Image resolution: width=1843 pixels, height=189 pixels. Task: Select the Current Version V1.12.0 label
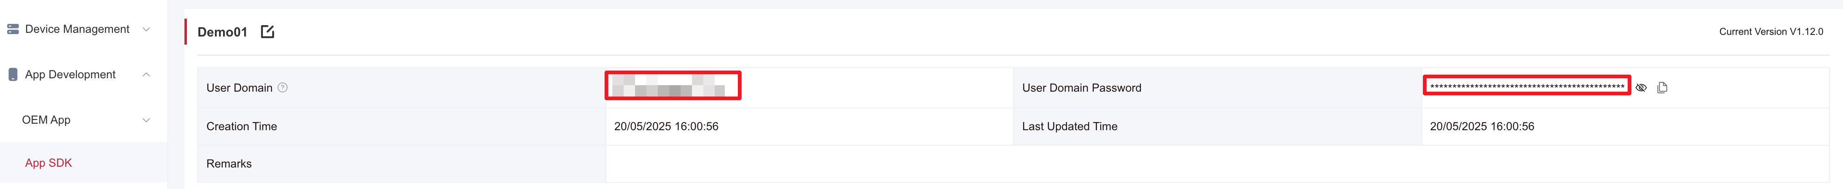click(x=1771, y=31)
